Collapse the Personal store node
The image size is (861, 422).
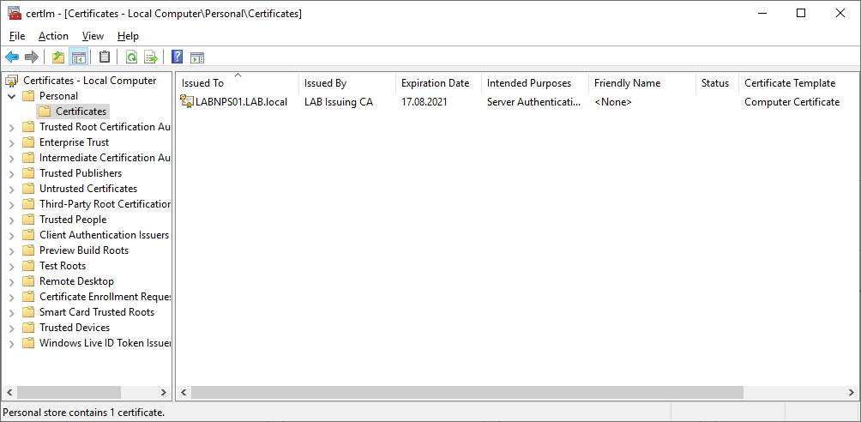11,96
